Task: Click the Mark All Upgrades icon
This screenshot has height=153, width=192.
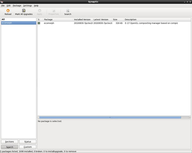Action: (x=24, y=11)
